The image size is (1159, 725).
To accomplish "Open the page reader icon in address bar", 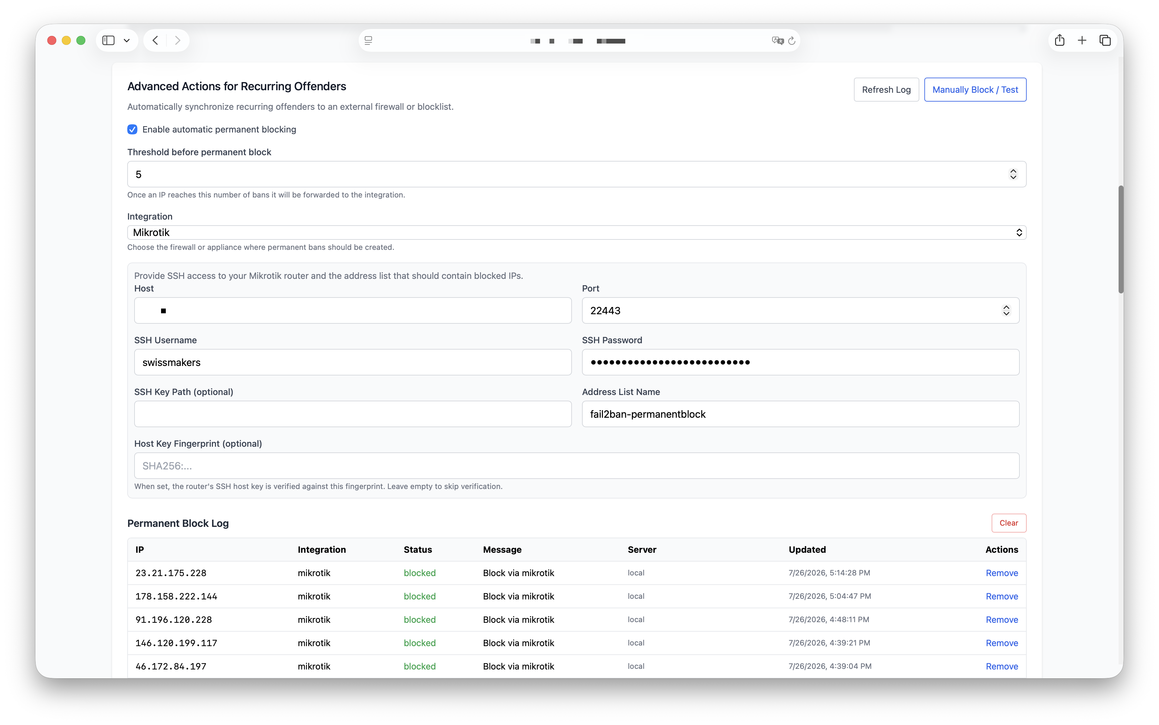I will click(x=369, y=41).
